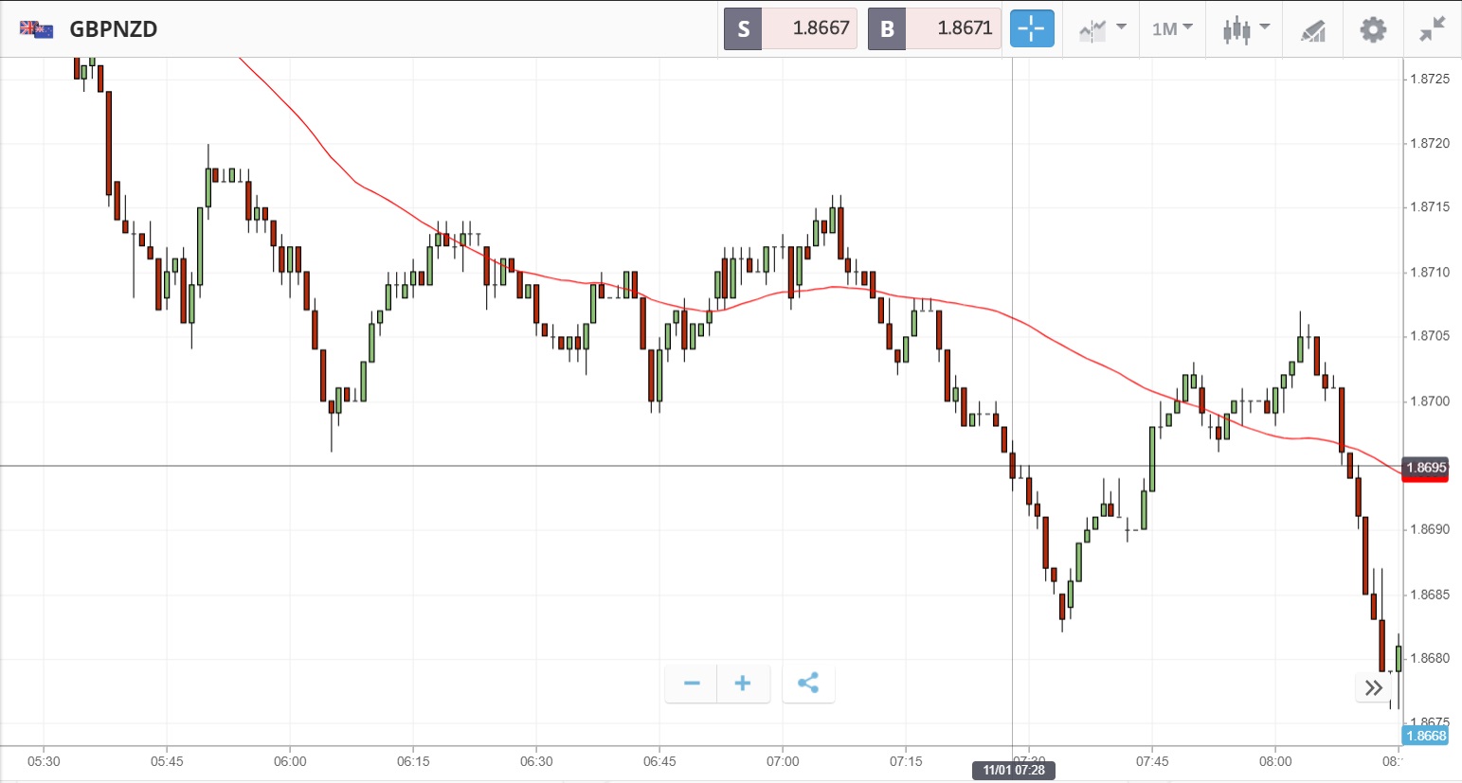Click the 11/01 07:28 time marker

click(x=1013, y=770)
